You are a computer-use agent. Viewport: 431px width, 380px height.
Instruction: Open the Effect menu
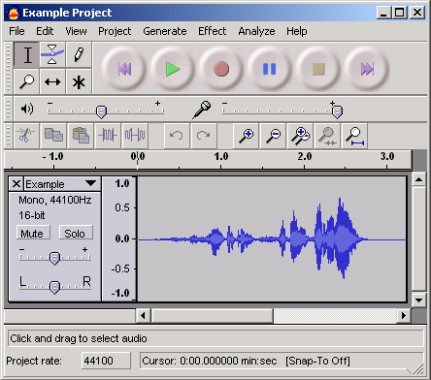[x=213, y=31]
